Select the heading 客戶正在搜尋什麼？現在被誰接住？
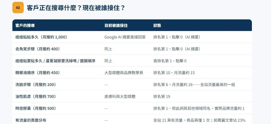This screenshot has width=271, height=124. pyautogui.click(x=76, y=8)
